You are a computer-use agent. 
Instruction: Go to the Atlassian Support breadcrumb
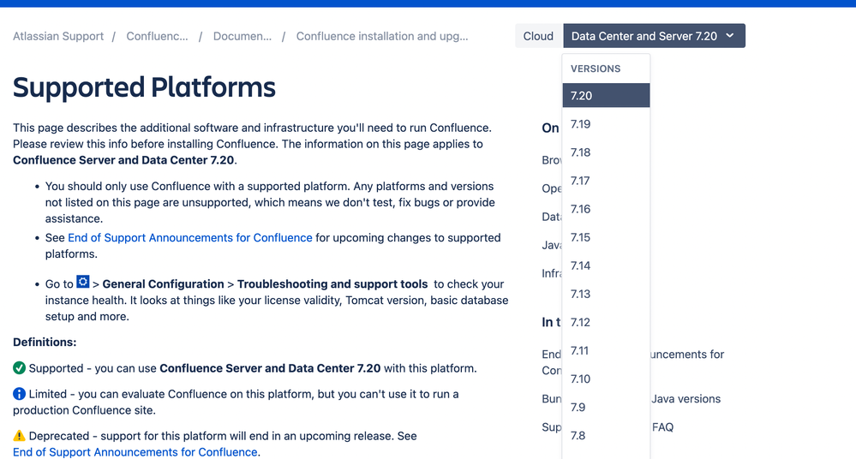point(58,36)
